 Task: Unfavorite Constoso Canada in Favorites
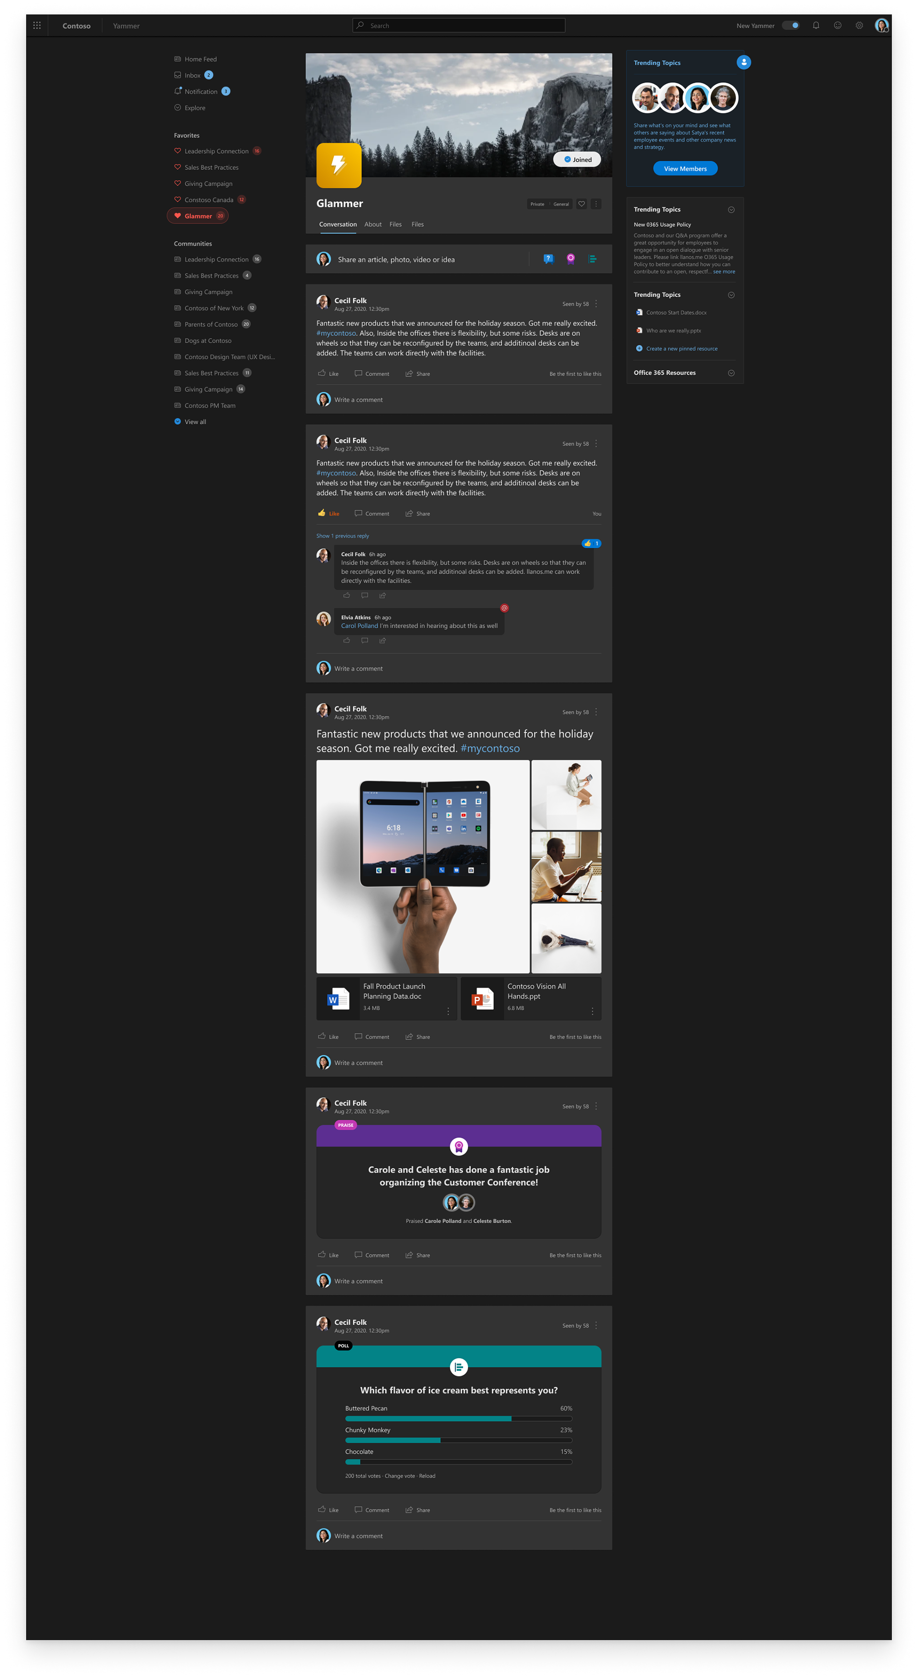(x=177, y=199)
